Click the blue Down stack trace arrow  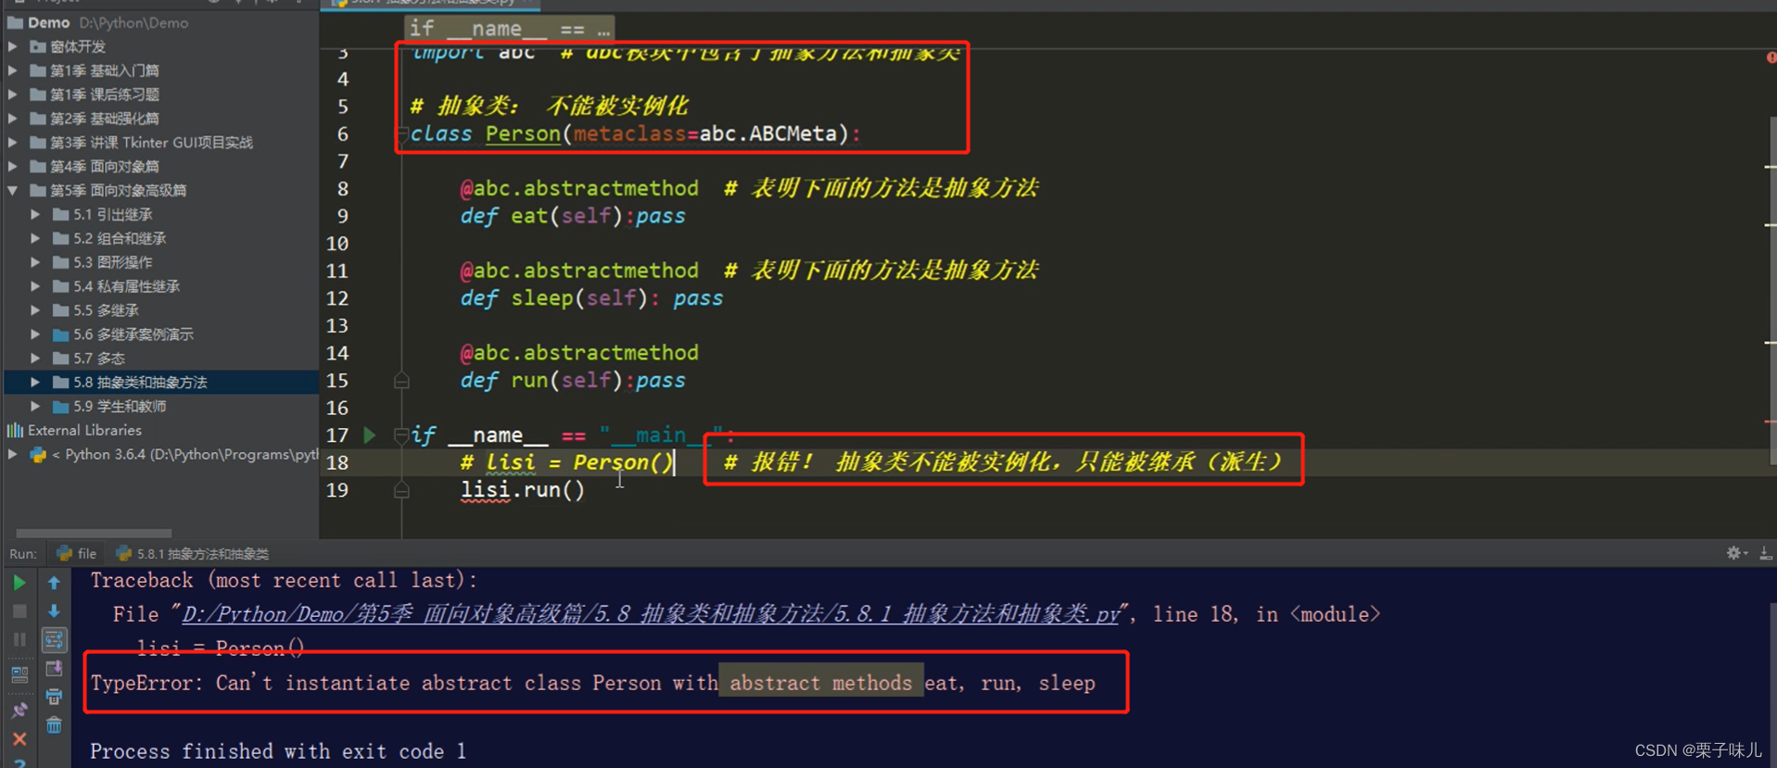tap(54, 611)
